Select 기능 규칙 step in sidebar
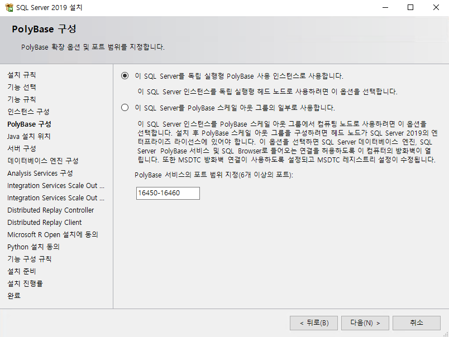This screenshot has height=337, width=449. [x=22, y=99]
